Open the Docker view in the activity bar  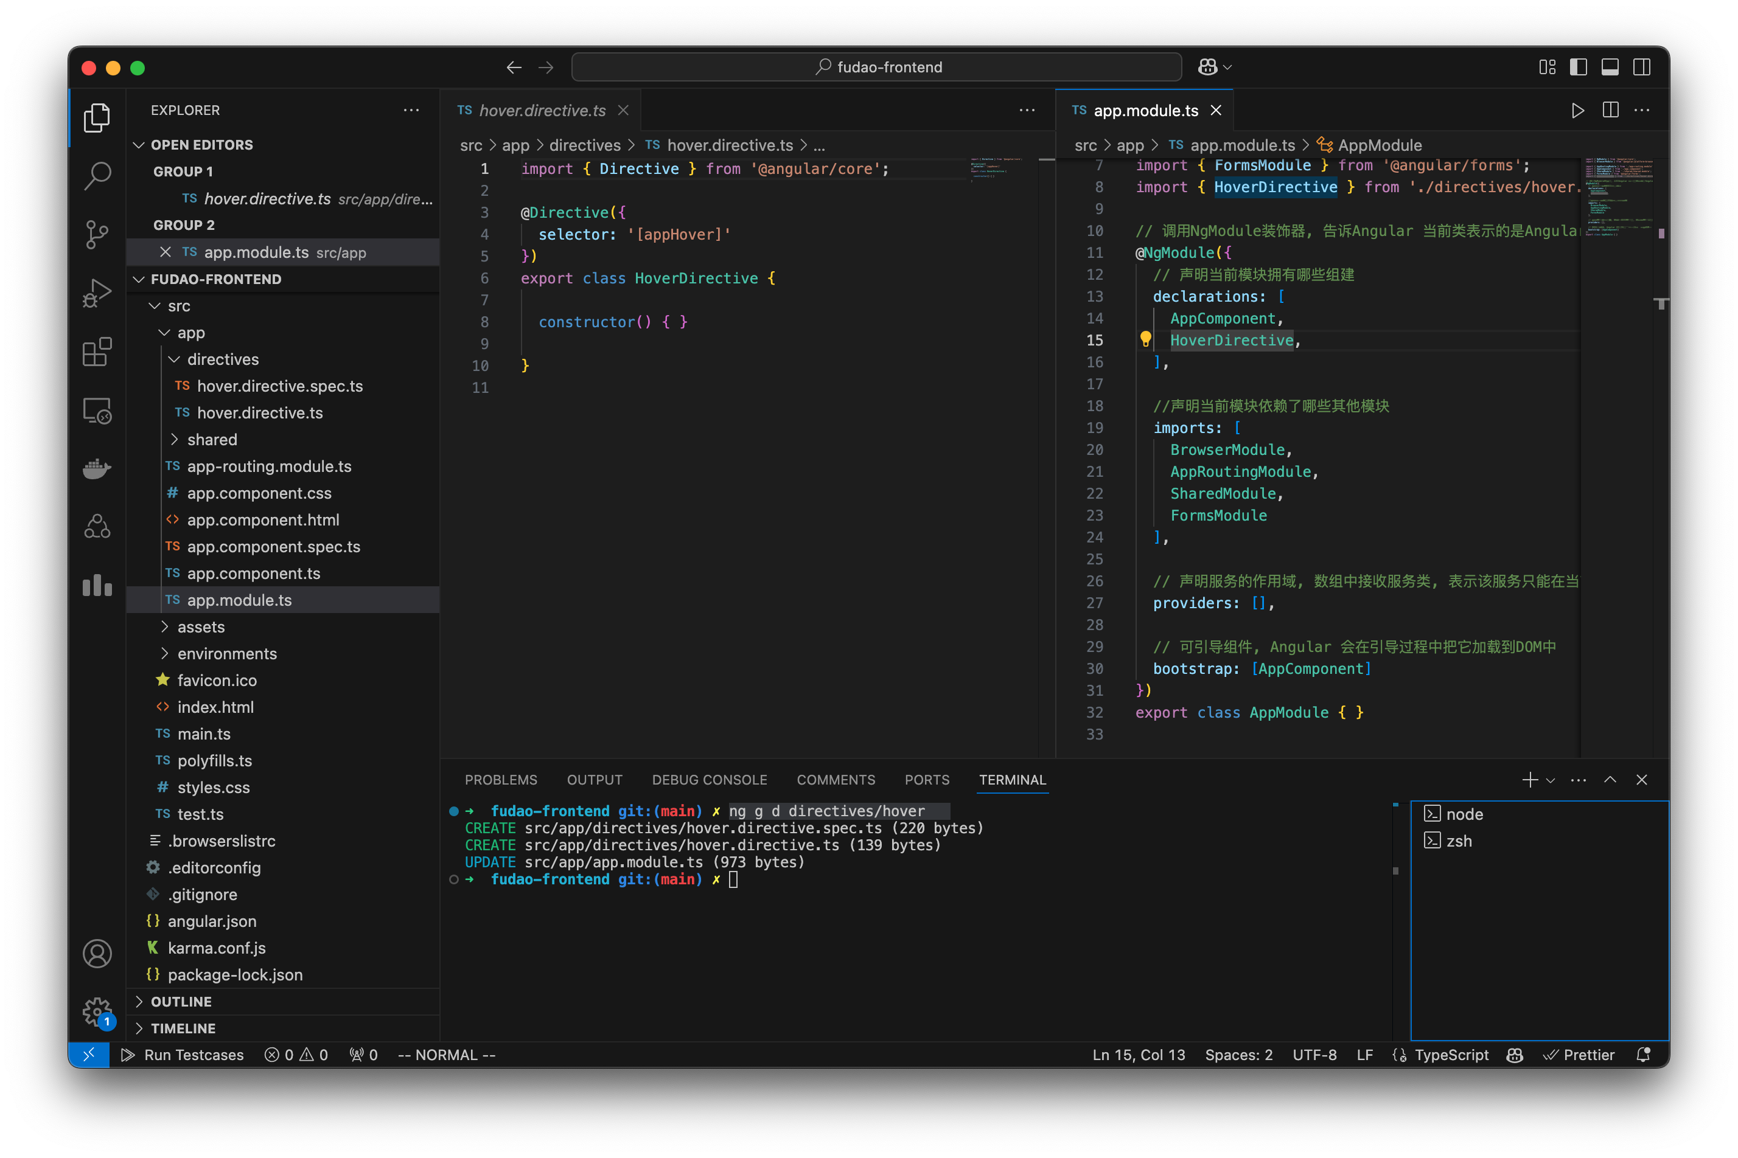pyautogui.click(x=97, y=469)
